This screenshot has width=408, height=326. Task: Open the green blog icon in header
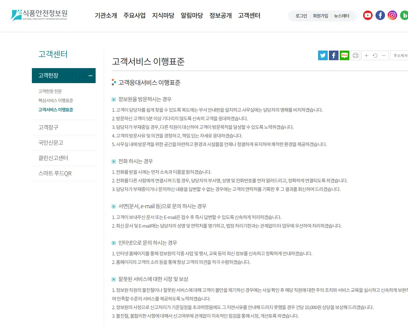[x=404, y=15]
